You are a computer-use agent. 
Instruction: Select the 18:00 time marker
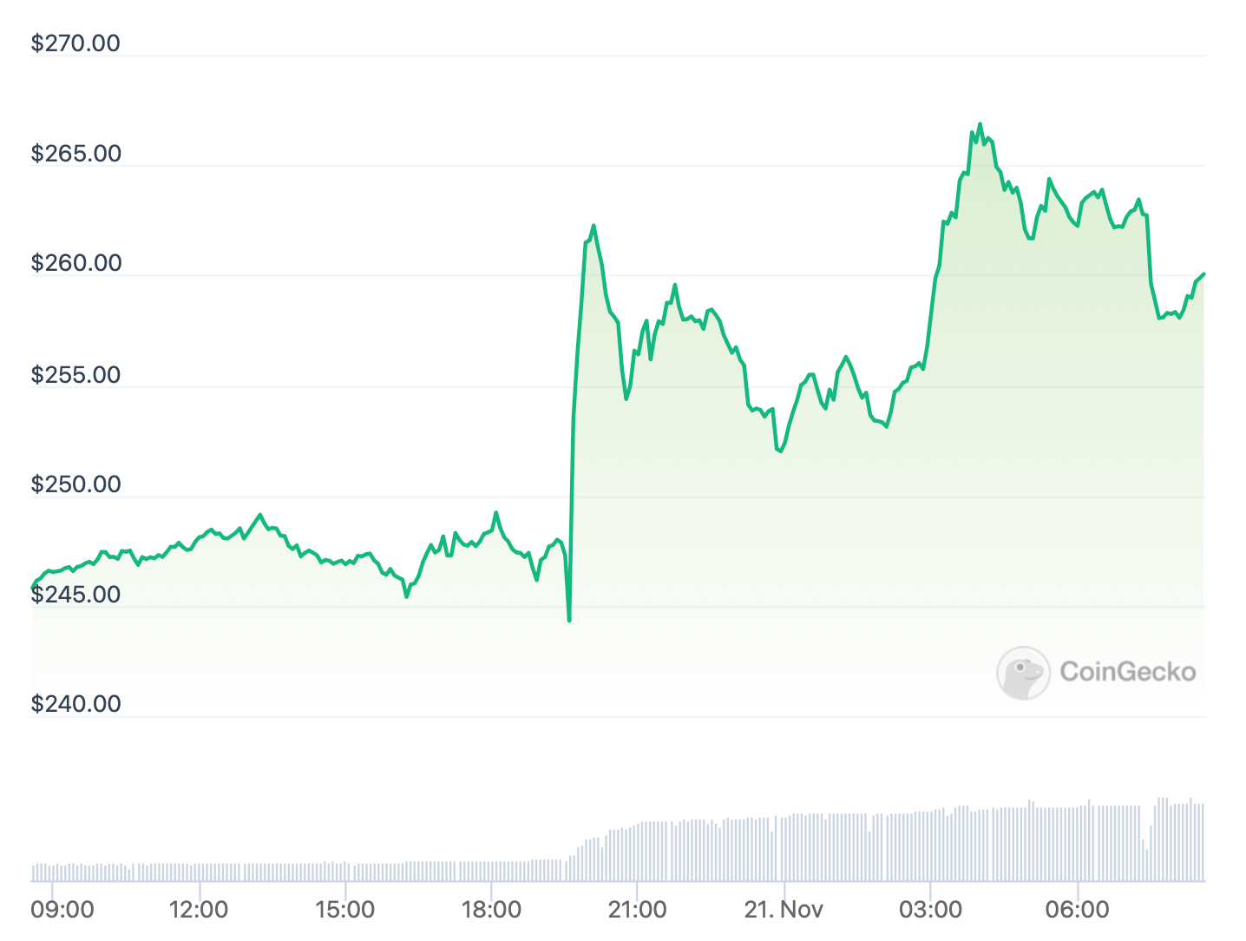tap(491, 910)
